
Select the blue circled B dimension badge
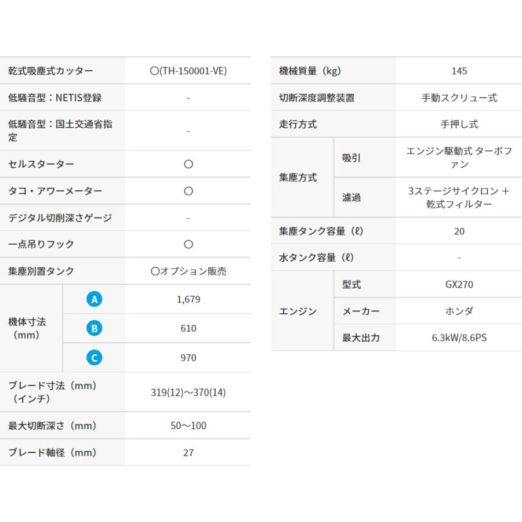[x=94, y=328]
